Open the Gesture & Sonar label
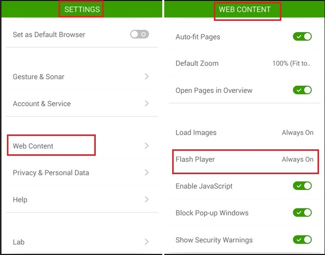The height and width of the screenshot is (255, 325). [x=38, y=77]
